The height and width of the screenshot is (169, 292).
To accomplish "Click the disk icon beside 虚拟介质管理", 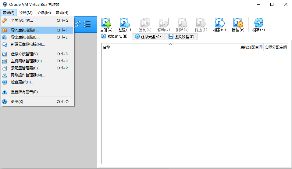I will click(x=5, y=54).
